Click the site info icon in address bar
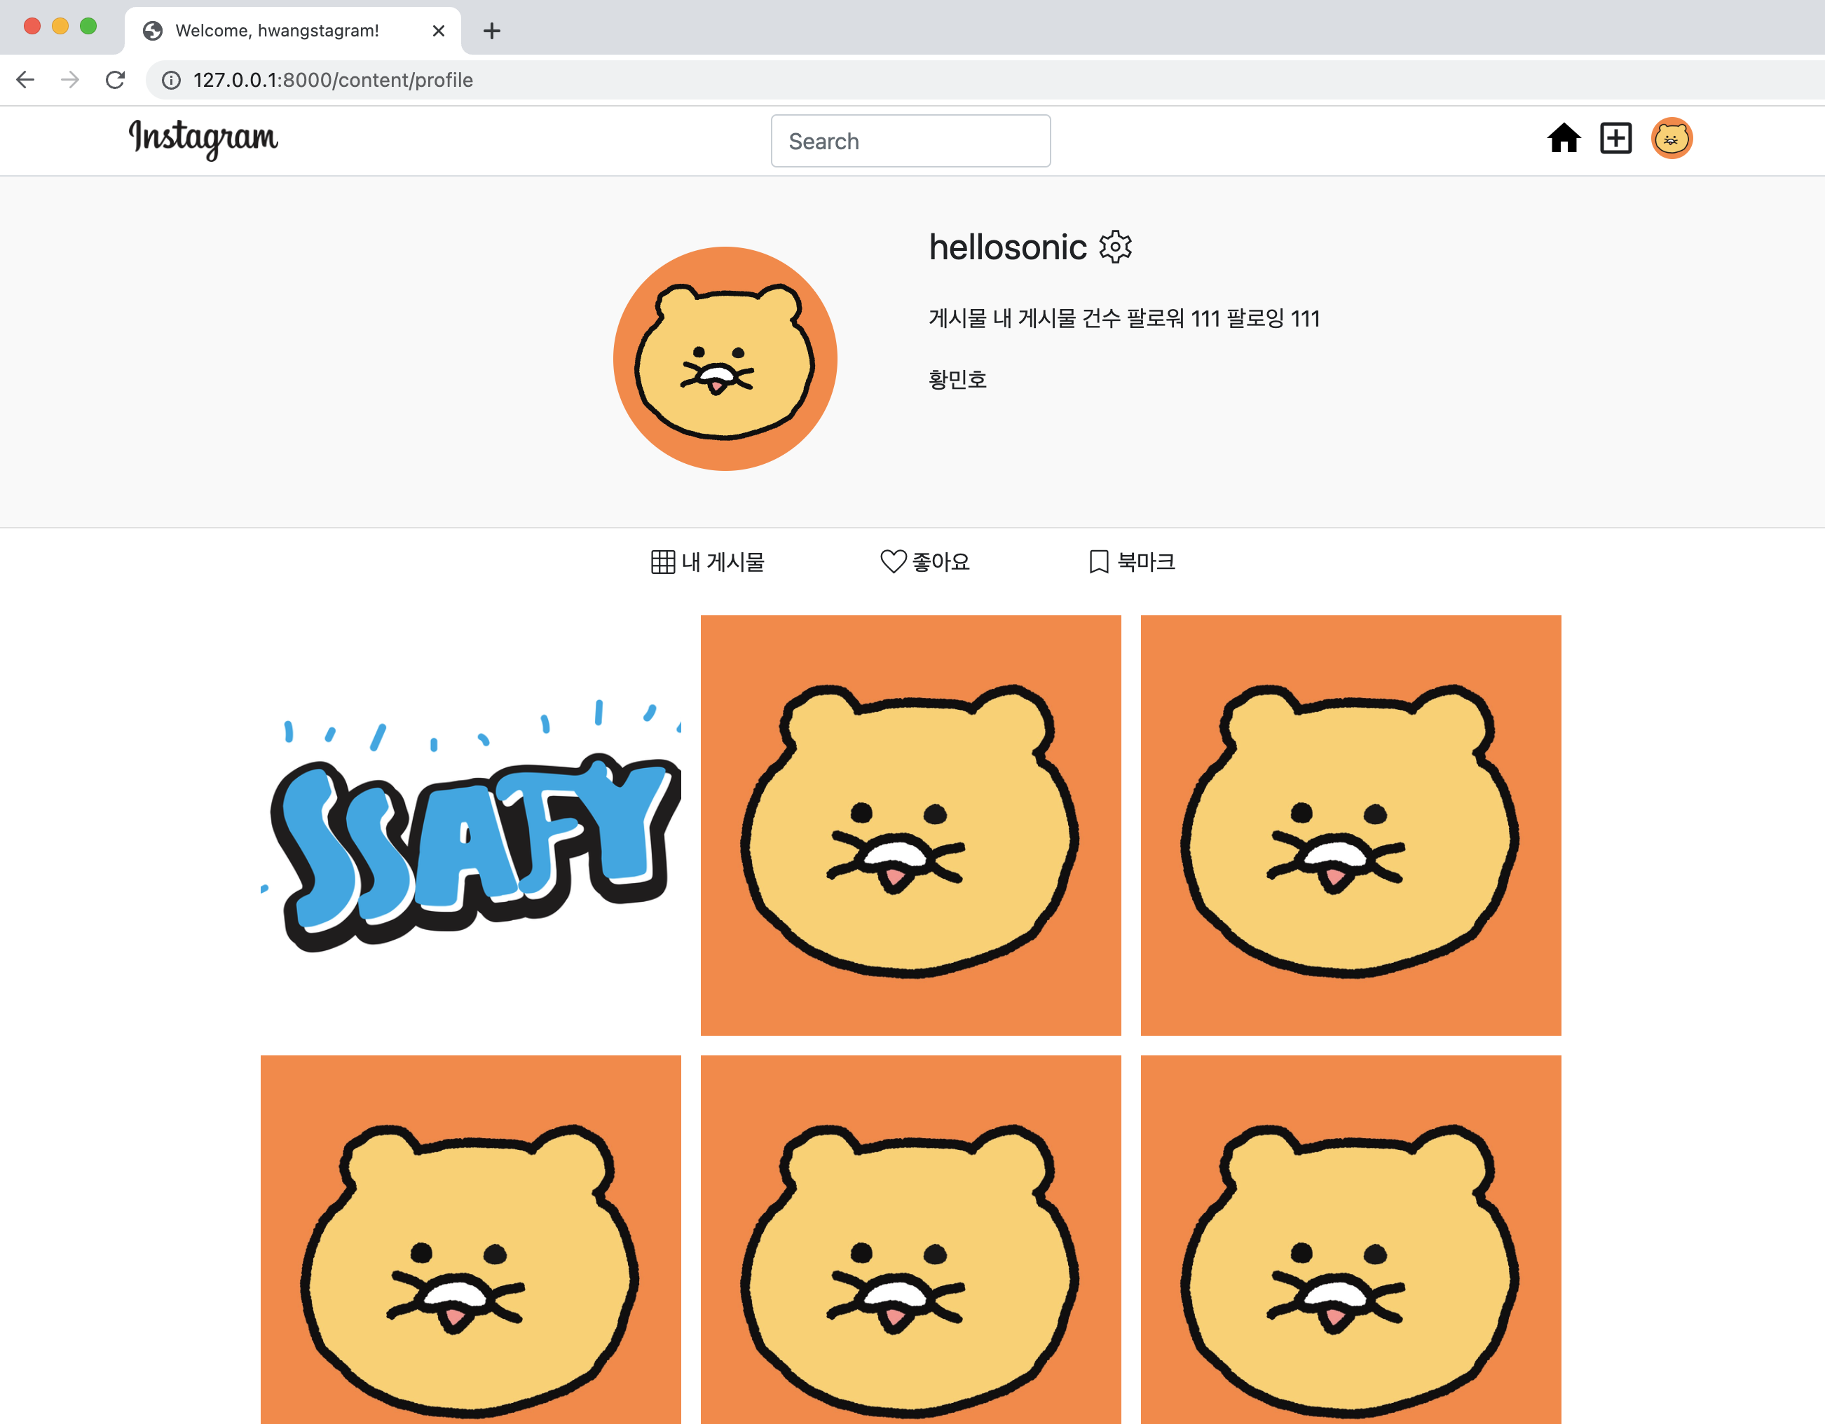The width and height of the screenshot is (1825, 1424). (x=171, y=80)
